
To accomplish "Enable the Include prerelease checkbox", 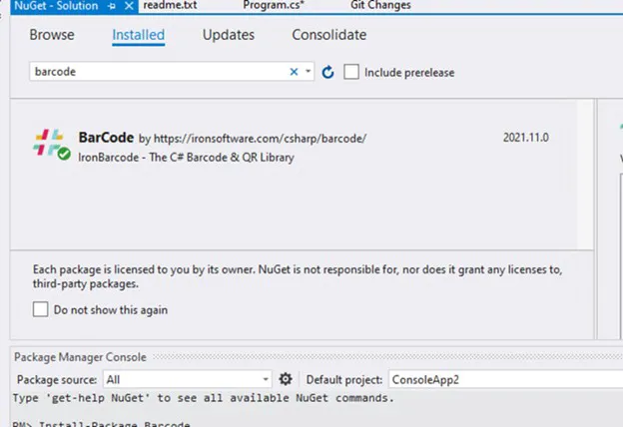I will coord(350,72).
